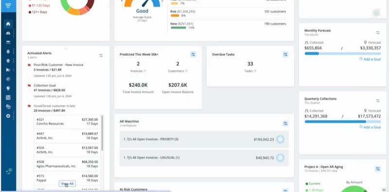The height and width of the screenshot is (192, 389).
Task: Open the lightbulb insights icon in sidebar
Action: coord(8,88)
